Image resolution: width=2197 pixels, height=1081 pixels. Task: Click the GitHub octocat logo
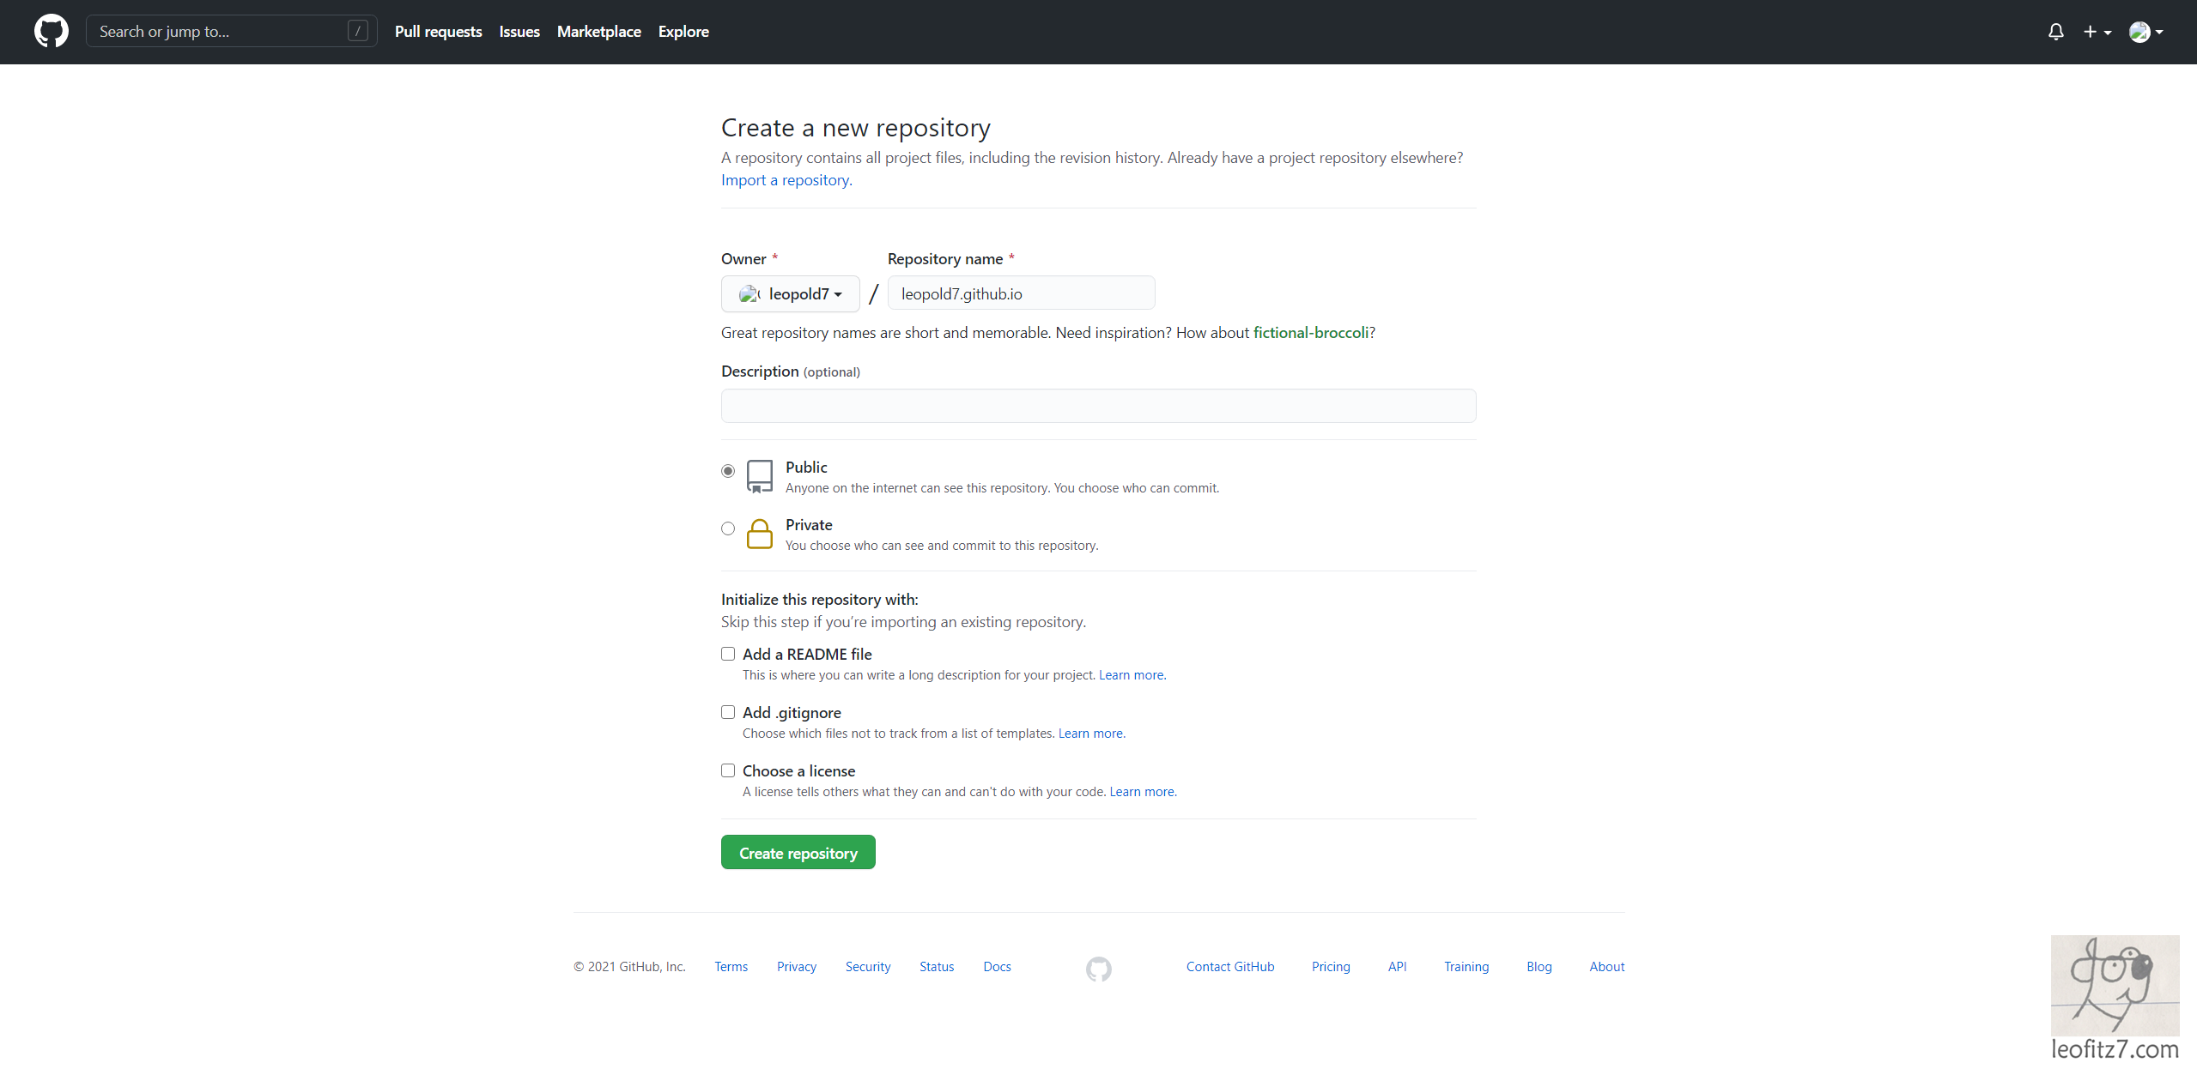(51, 31)
